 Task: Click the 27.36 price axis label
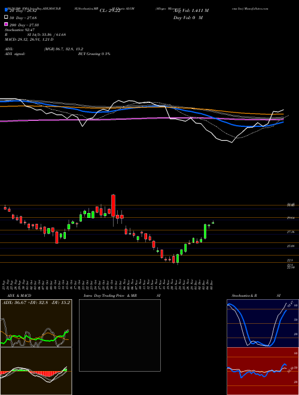(291, 232)
